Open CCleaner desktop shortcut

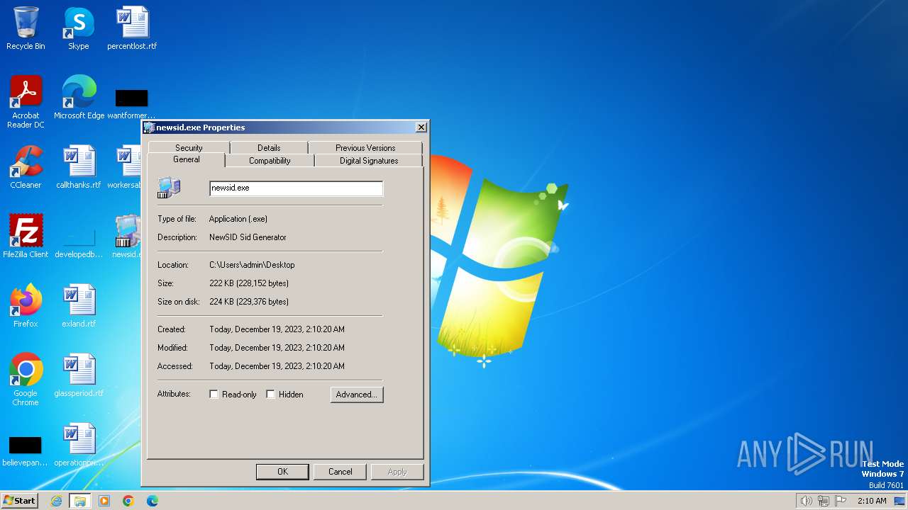click(x=26, y=167)
